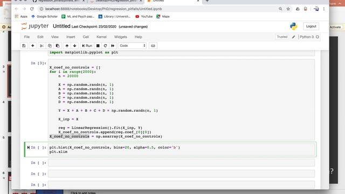
Task: Click the pencil edit mode icon
Action: coord(293,37)
